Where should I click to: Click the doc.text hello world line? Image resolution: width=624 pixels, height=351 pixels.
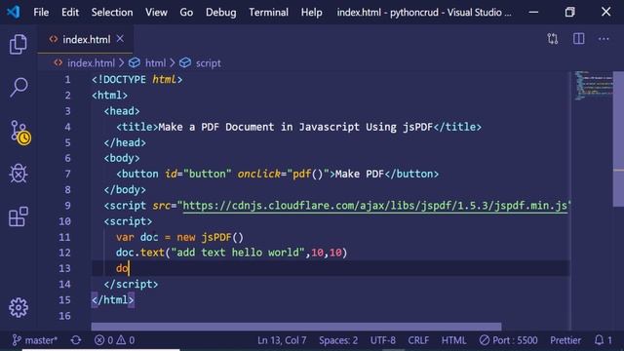(x=232, y=253)
